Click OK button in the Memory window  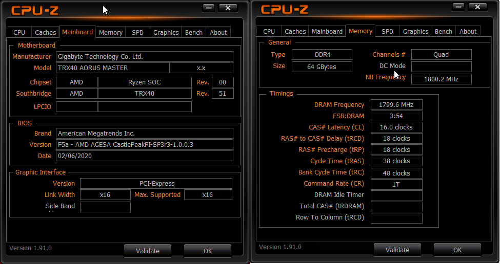click(x=457, y=250)
